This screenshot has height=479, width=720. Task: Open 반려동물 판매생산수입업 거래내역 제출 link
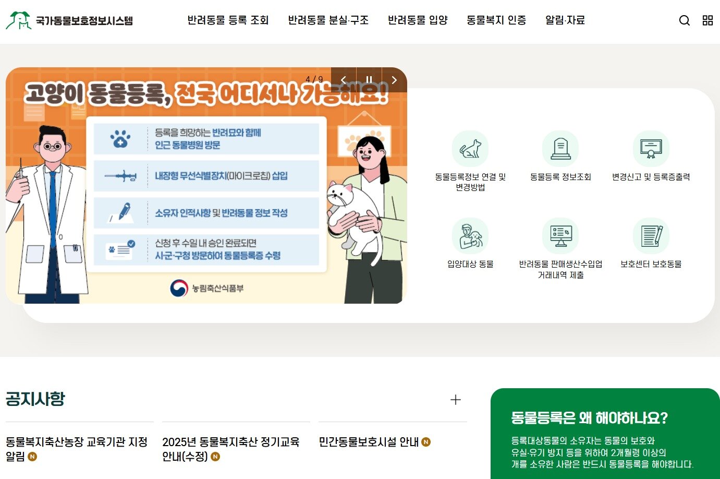(560, 269)
